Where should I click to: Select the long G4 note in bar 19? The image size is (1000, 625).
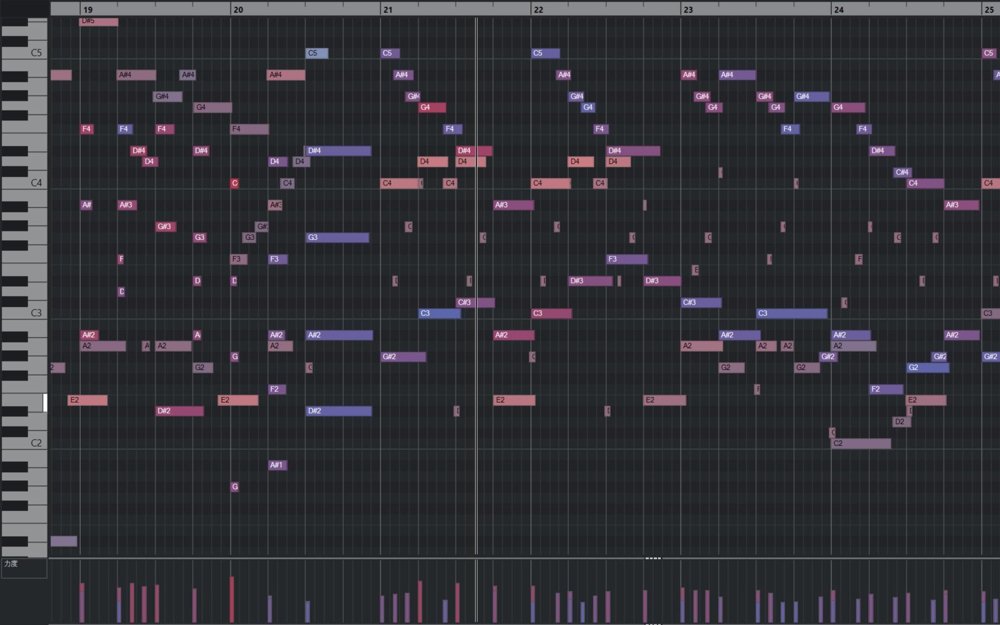[213, 107]
